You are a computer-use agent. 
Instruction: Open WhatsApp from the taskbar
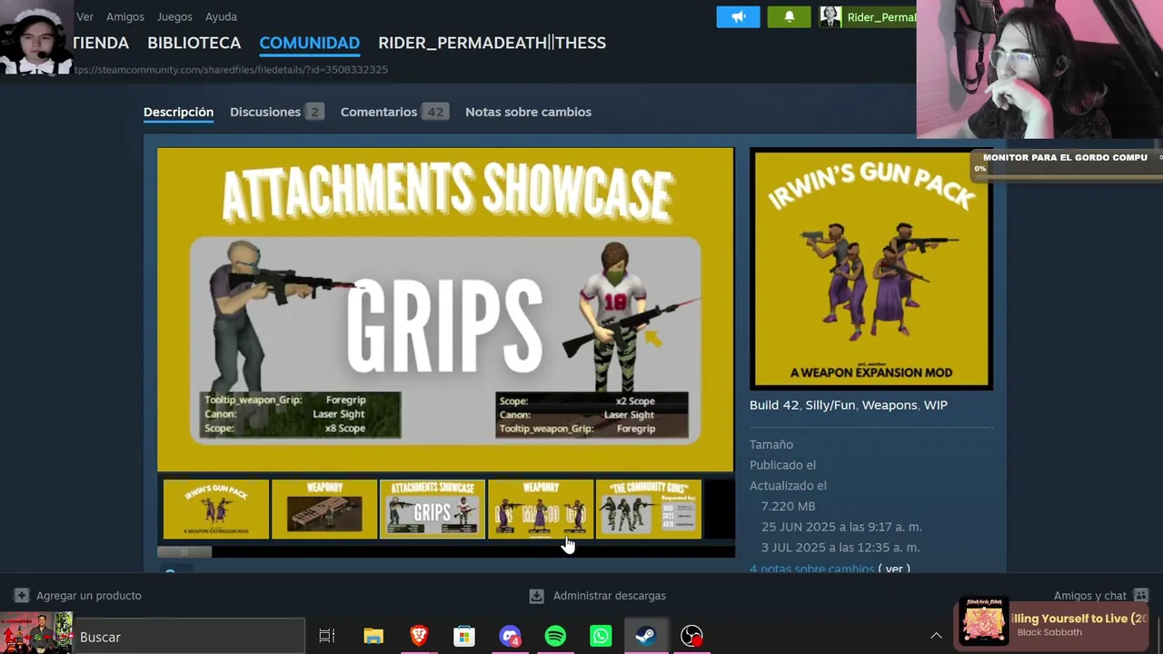click(601, 637)
